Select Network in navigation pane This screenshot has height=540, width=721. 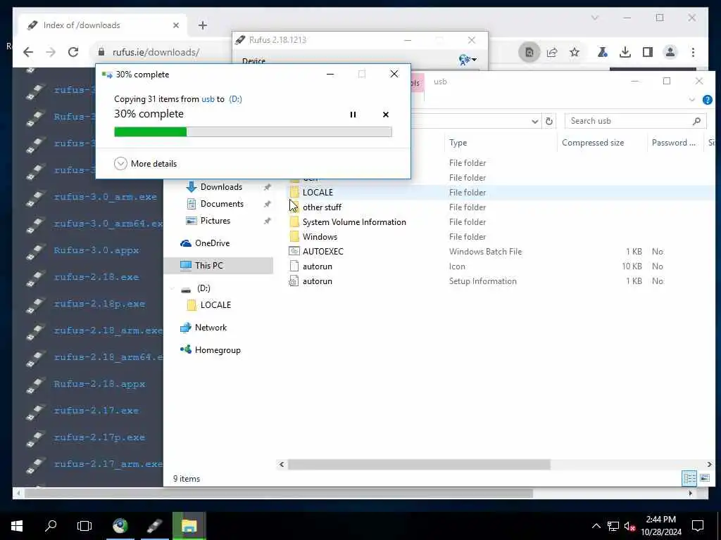tap(211, 328)
